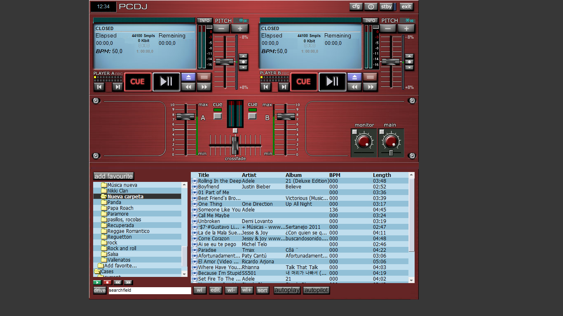Turn on autoplay mode
This screenshot has width=563, height=316.
(x=287, y=290)
